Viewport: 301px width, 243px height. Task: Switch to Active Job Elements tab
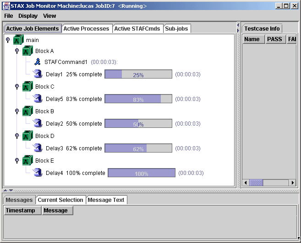pos(33,28)
